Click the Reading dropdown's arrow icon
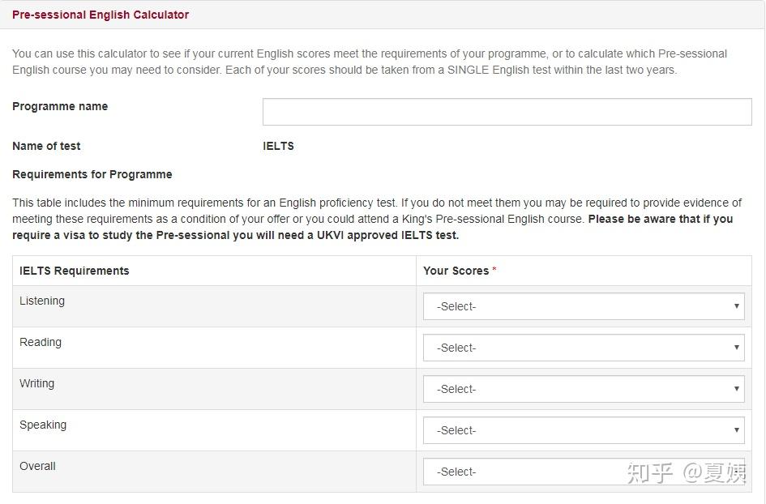766x504 pixels. (736, 348)
